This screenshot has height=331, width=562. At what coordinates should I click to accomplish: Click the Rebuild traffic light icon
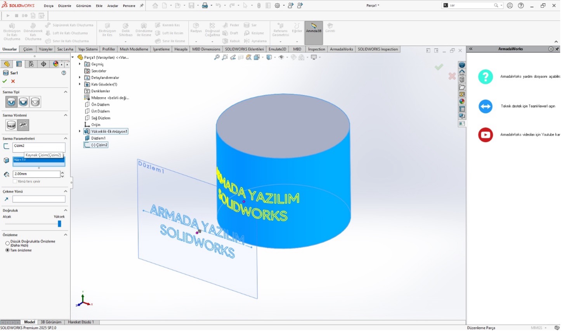coord(259,5)
